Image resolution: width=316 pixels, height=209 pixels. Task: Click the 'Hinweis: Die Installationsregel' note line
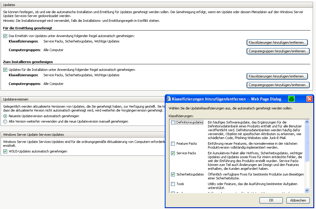pyautogui.click(x=81, y=21)
